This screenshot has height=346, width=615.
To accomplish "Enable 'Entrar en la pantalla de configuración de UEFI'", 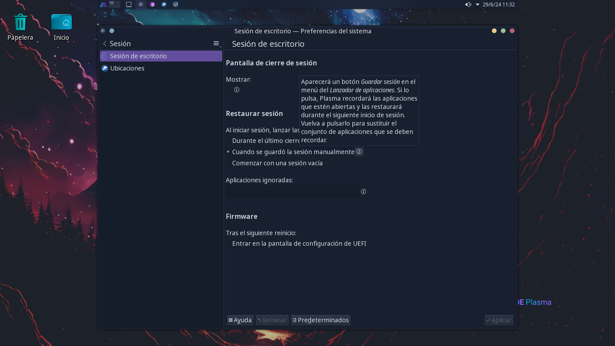I will click(x=228, y=243).
